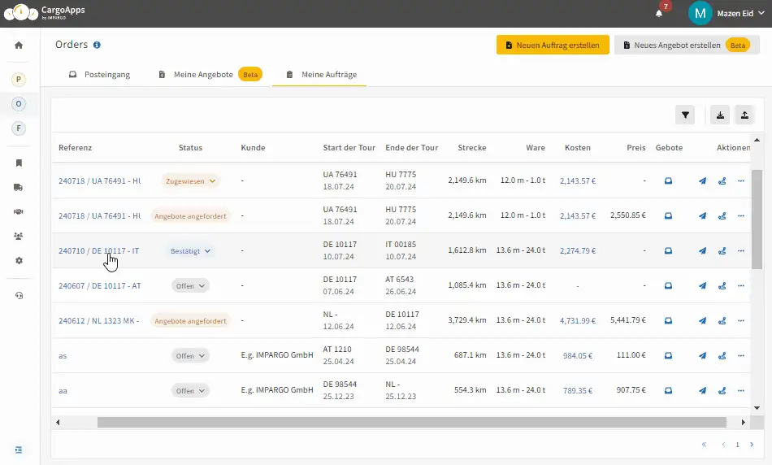The image size is (772, 465).
Task: Open the O module in the sidebar
Action: click(x=19, y=104)
